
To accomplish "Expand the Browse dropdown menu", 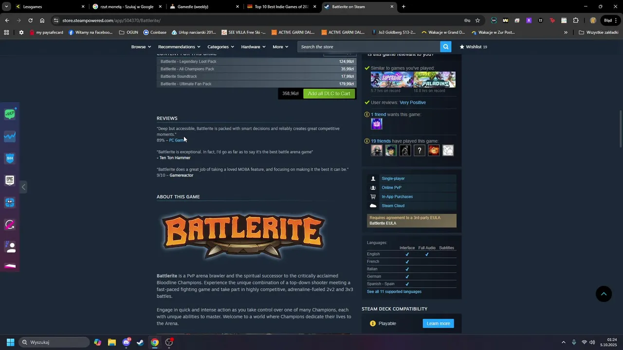I will pos(141,47).
